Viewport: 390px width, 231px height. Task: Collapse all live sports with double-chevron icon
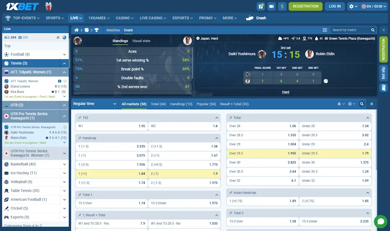(58, 37)
